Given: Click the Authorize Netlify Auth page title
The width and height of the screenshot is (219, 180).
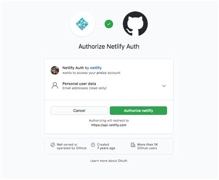Looking at the screenshot, I should pyautogui.click(x=109, y=47).
